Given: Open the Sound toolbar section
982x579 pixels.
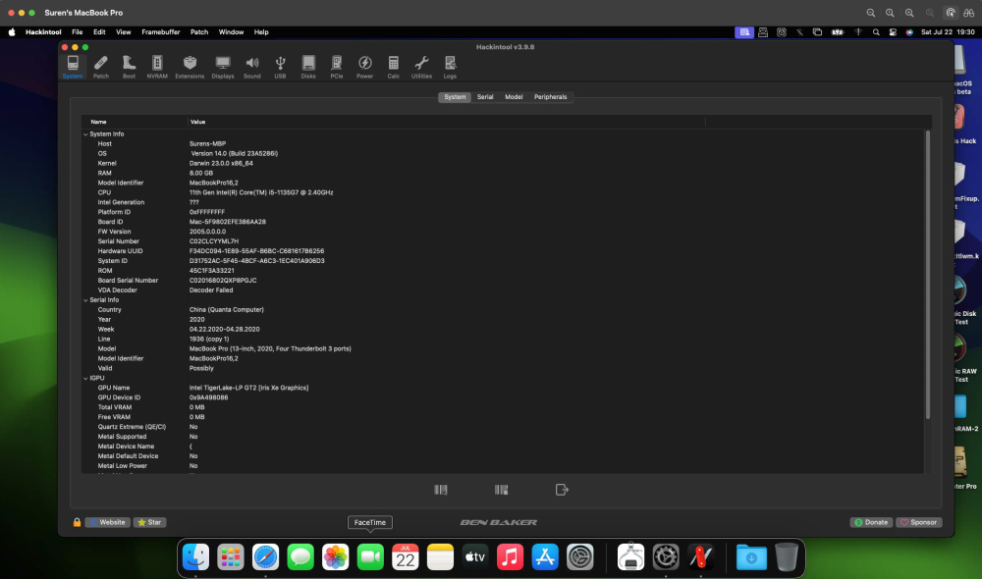Looking at the screenshot, I should coord(251,67).
